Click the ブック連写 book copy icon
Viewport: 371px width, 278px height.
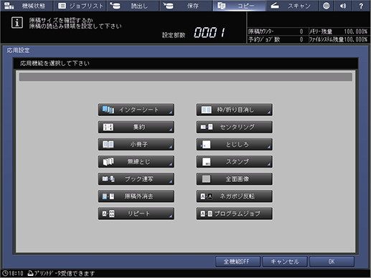coord(108,179)
